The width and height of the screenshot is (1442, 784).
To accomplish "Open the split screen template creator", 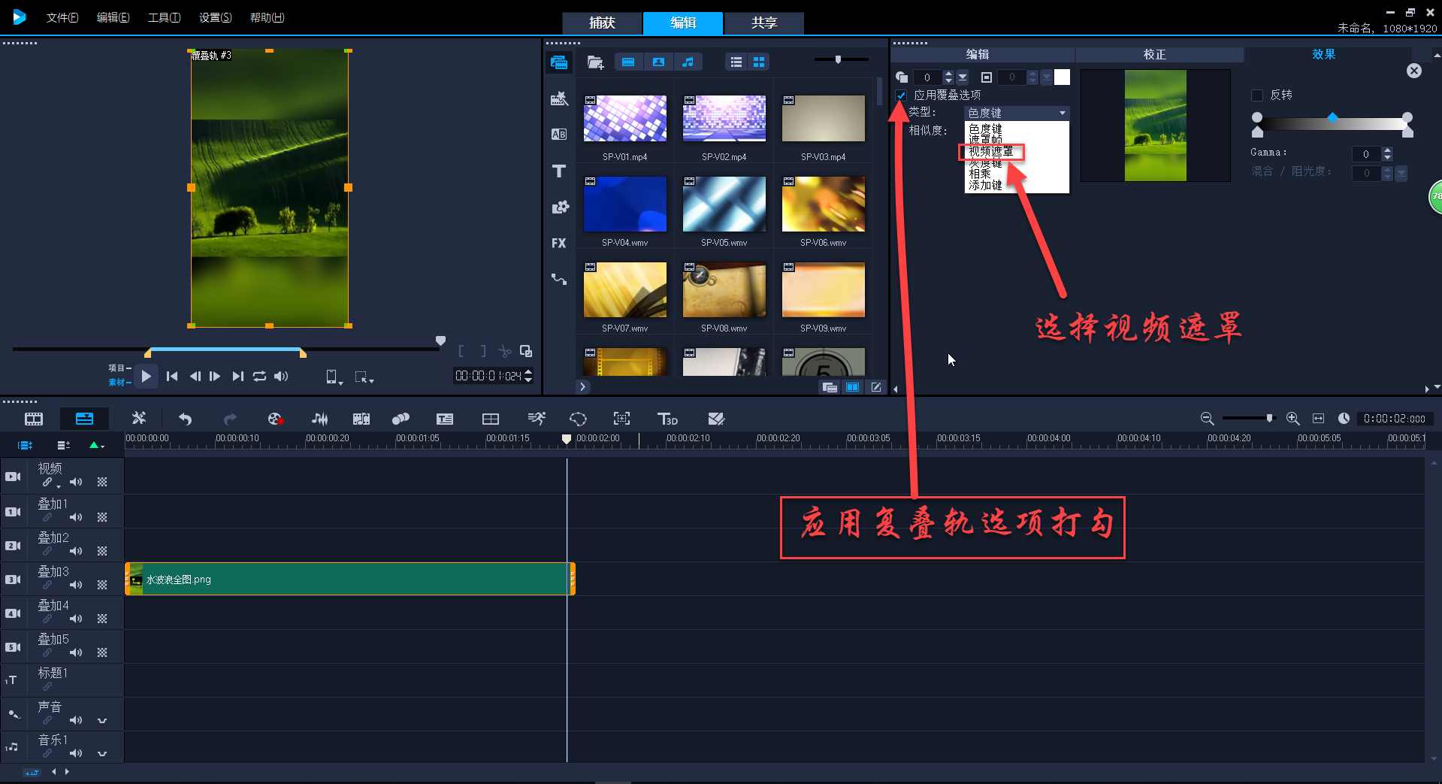I will point(716,419).
